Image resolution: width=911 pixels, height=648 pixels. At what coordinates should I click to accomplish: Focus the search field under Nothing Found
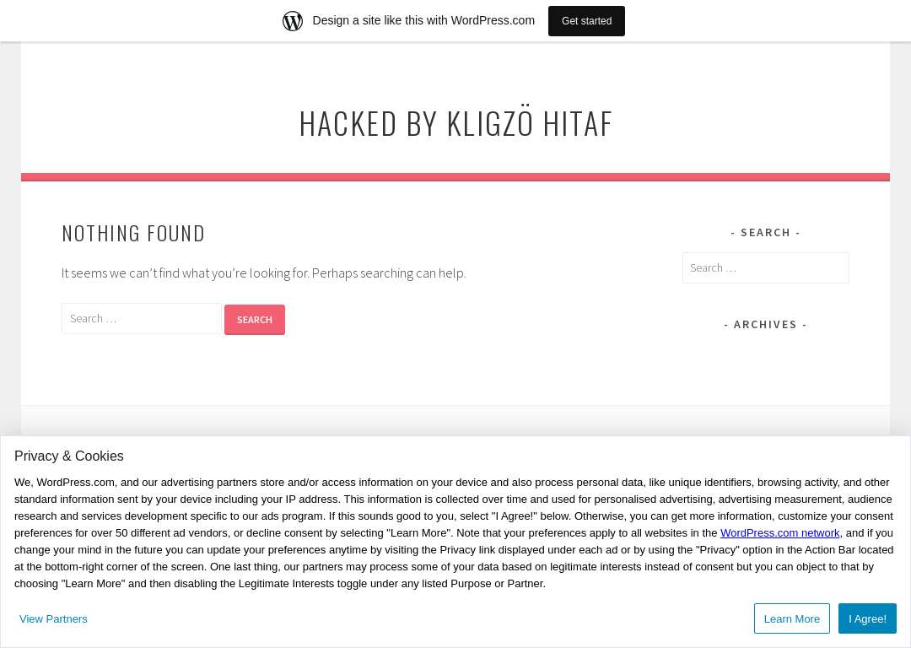click(141, 318)
